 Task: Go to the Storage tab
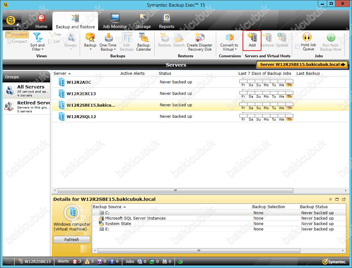143,22
